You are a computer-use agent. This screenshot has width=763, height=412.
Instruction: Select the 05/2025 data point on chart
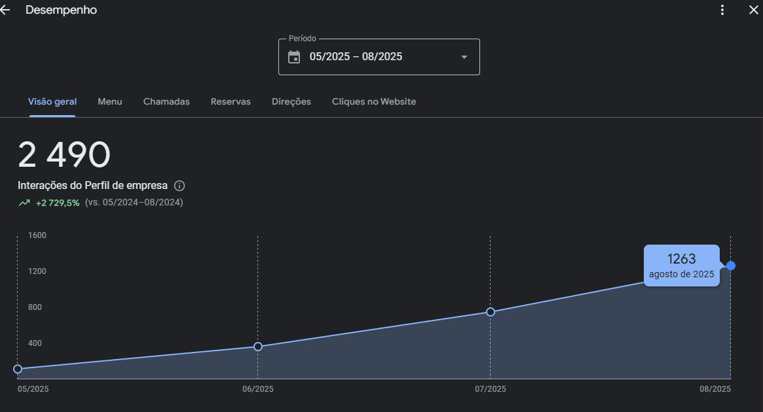click(x=18, y=369)
